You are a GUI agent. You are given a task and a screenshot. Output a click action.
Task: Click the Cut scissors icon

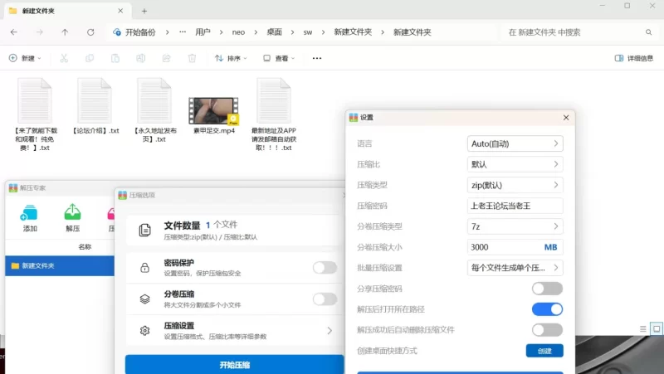coord(64,58)
